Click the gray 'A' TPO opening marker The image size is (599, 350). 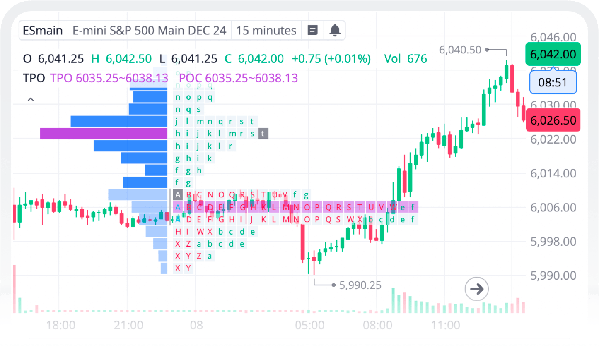pos(178,195)
